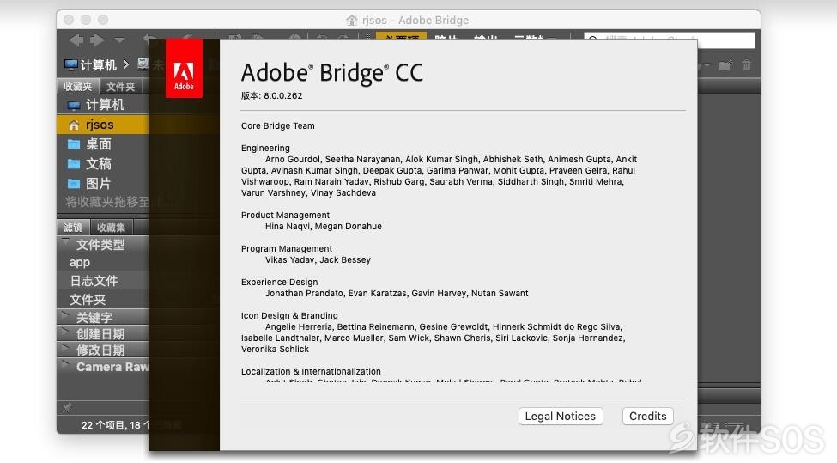The width and height of the screenshot is (837, 463).
Task: Click the 版本: 8.0.0.262 version text
Action: [272, 96]
